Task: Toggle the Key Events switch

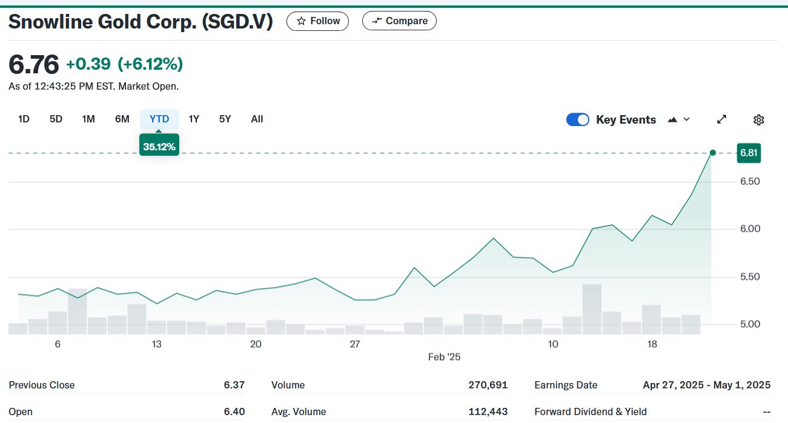Action: click(x=577, y=119)
